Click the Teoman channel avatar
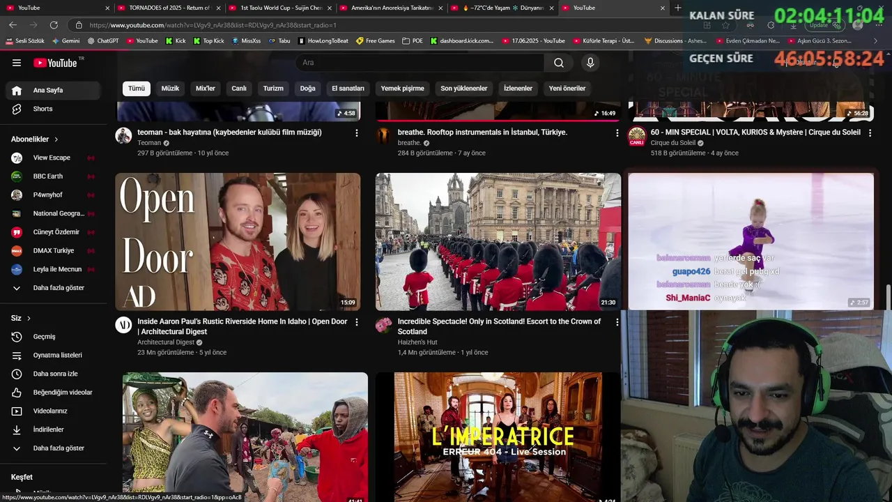 pyautogui.click(x=123, y=135)
